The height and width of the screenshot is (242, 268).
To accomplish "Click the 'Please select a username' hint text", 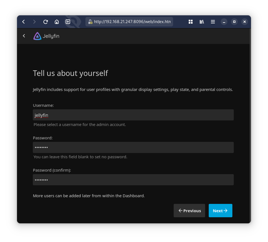I will tap(80, 125).
